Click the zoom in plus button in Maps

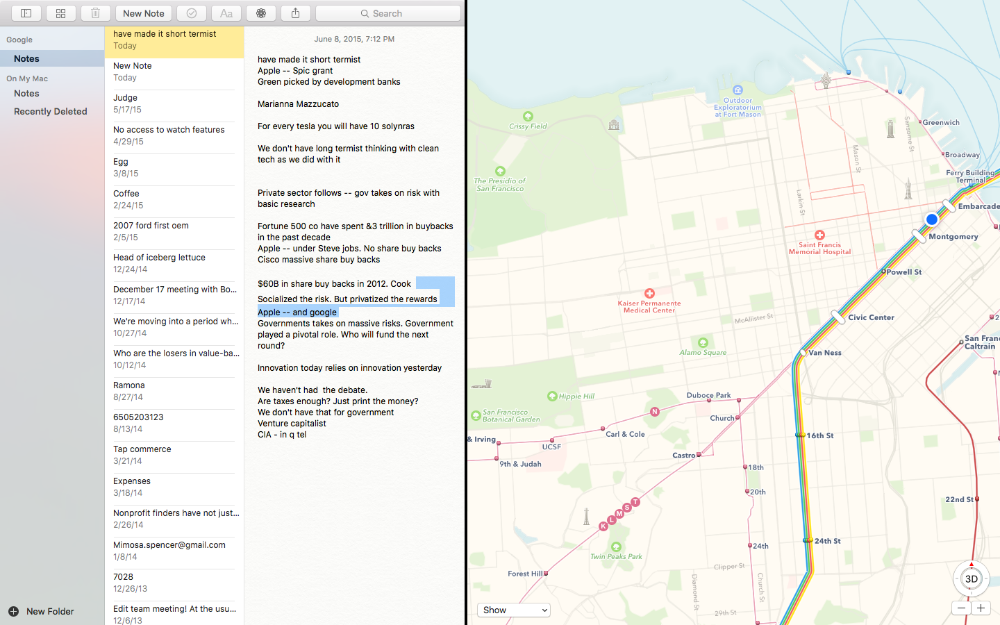(x=981, y=608)
